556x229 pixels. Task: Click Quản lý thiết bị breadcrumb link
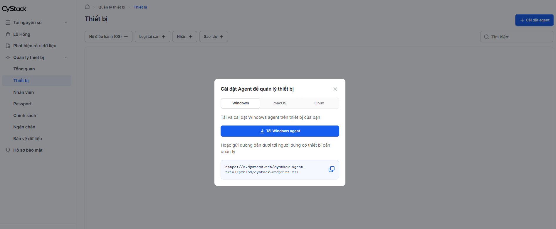(x=112, y=7)
